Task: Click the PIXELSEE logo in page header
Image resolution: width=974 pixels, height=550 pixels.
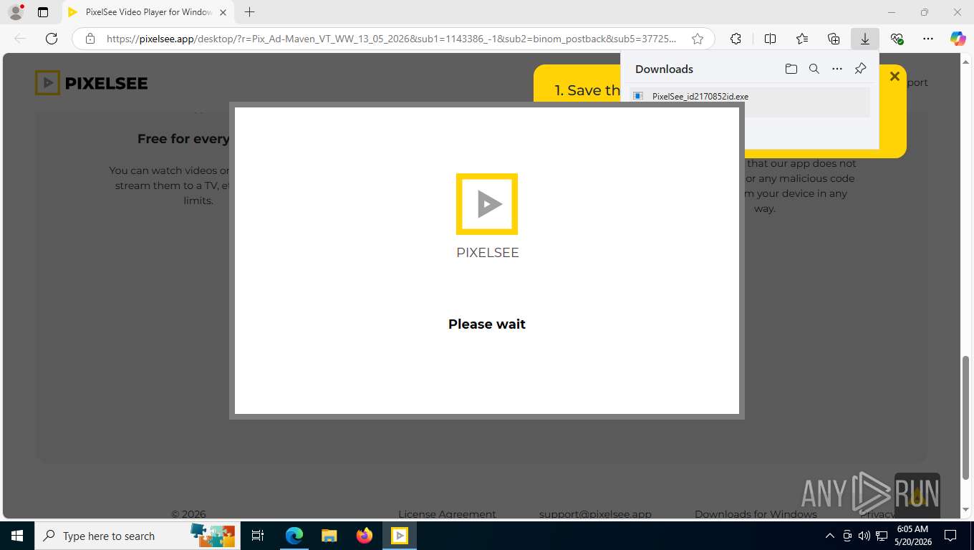Action: point(92,83)
